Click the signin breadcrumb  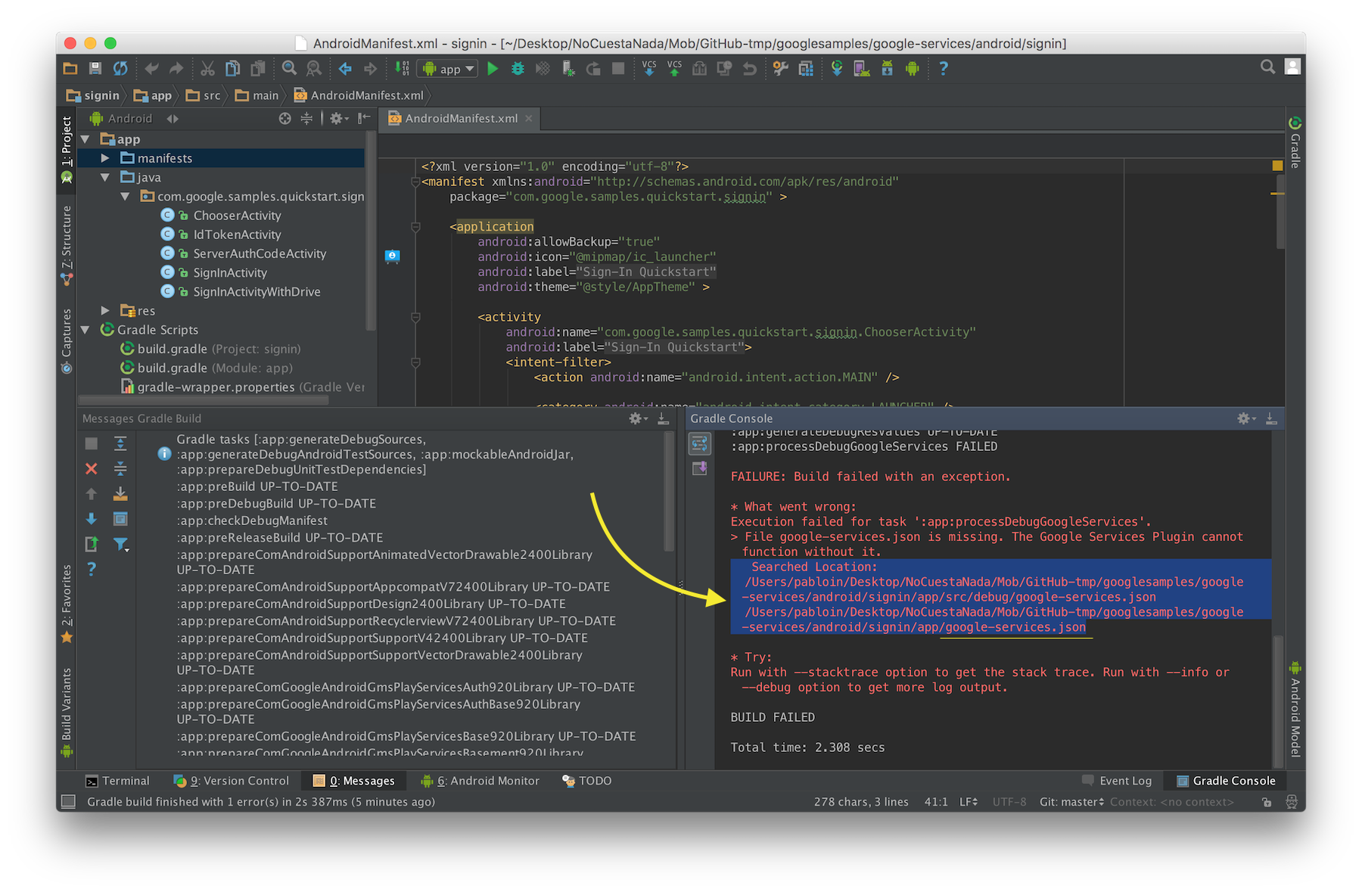94,95
